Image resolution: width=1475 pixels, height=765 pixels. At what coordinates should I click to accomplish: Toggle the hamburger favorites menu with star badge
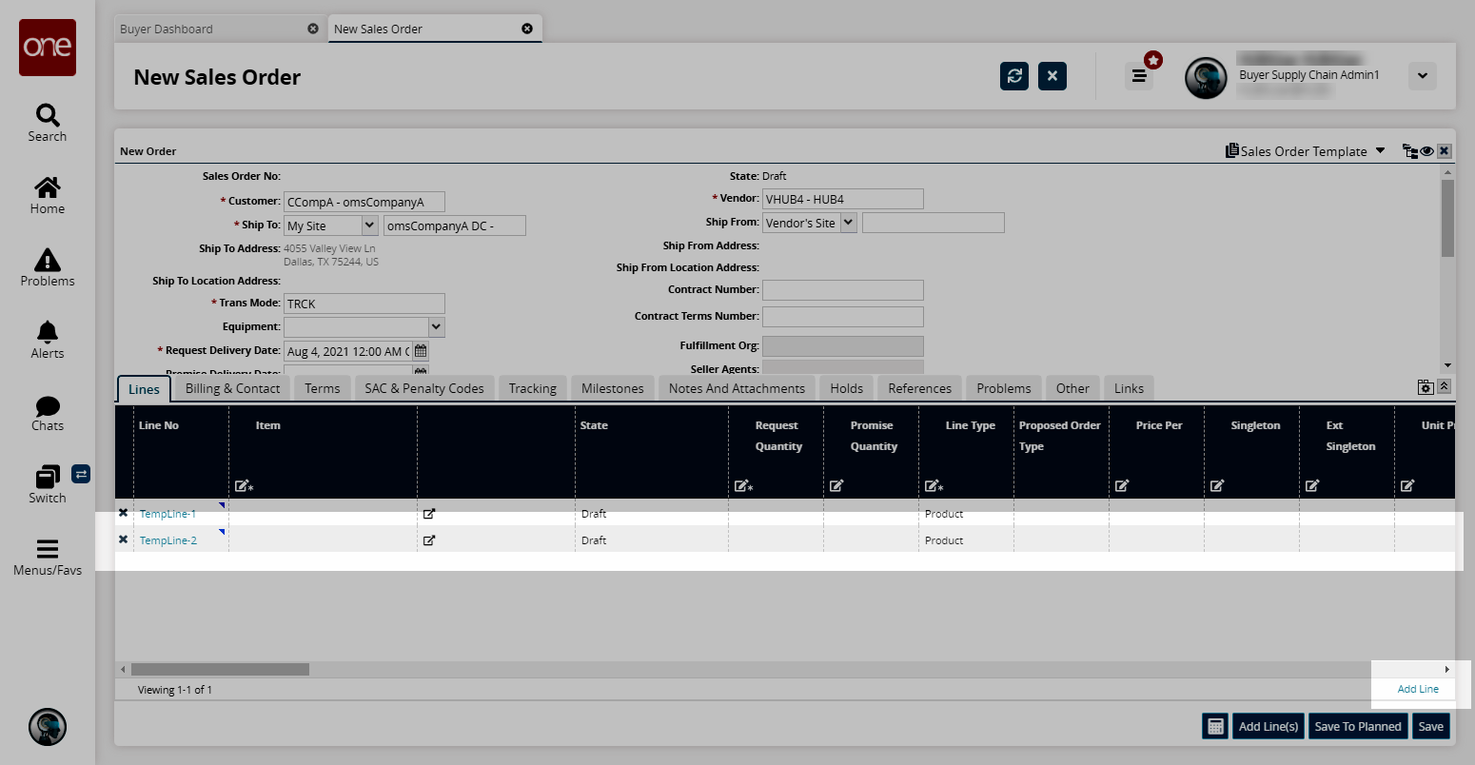coord(1139,76)
